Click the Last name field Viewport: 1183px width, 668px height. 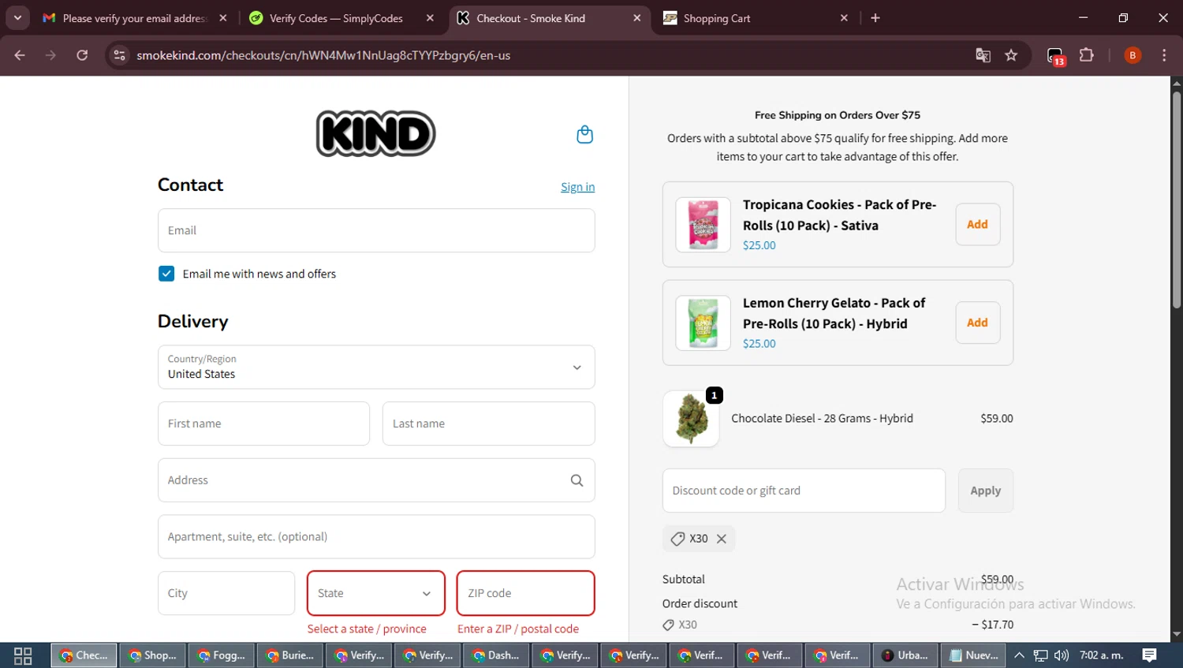(x=488, y=424)
